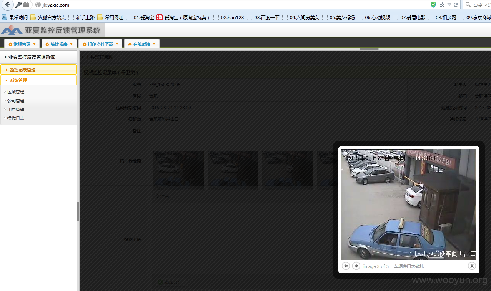Open the 统计报表 menu
The width and height of the screenshot is (491, 291).
59,44
